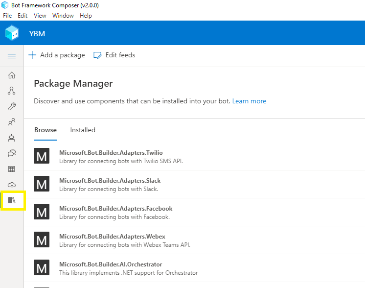Click the Add a package button
Screen dimensions: 365x288
click(x=57, y=55)
